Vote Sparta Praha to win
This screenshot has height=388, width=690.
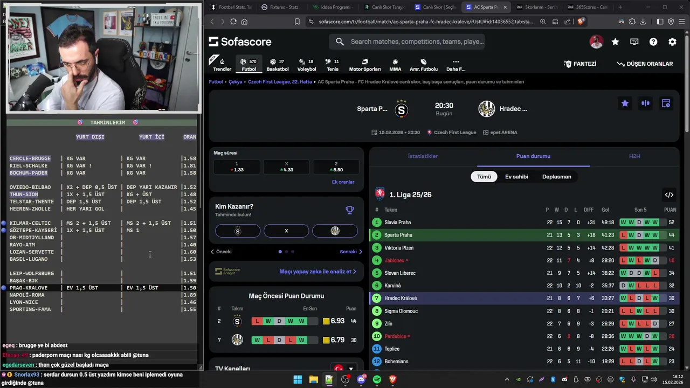pyautogui.click(x=238, y=231)
